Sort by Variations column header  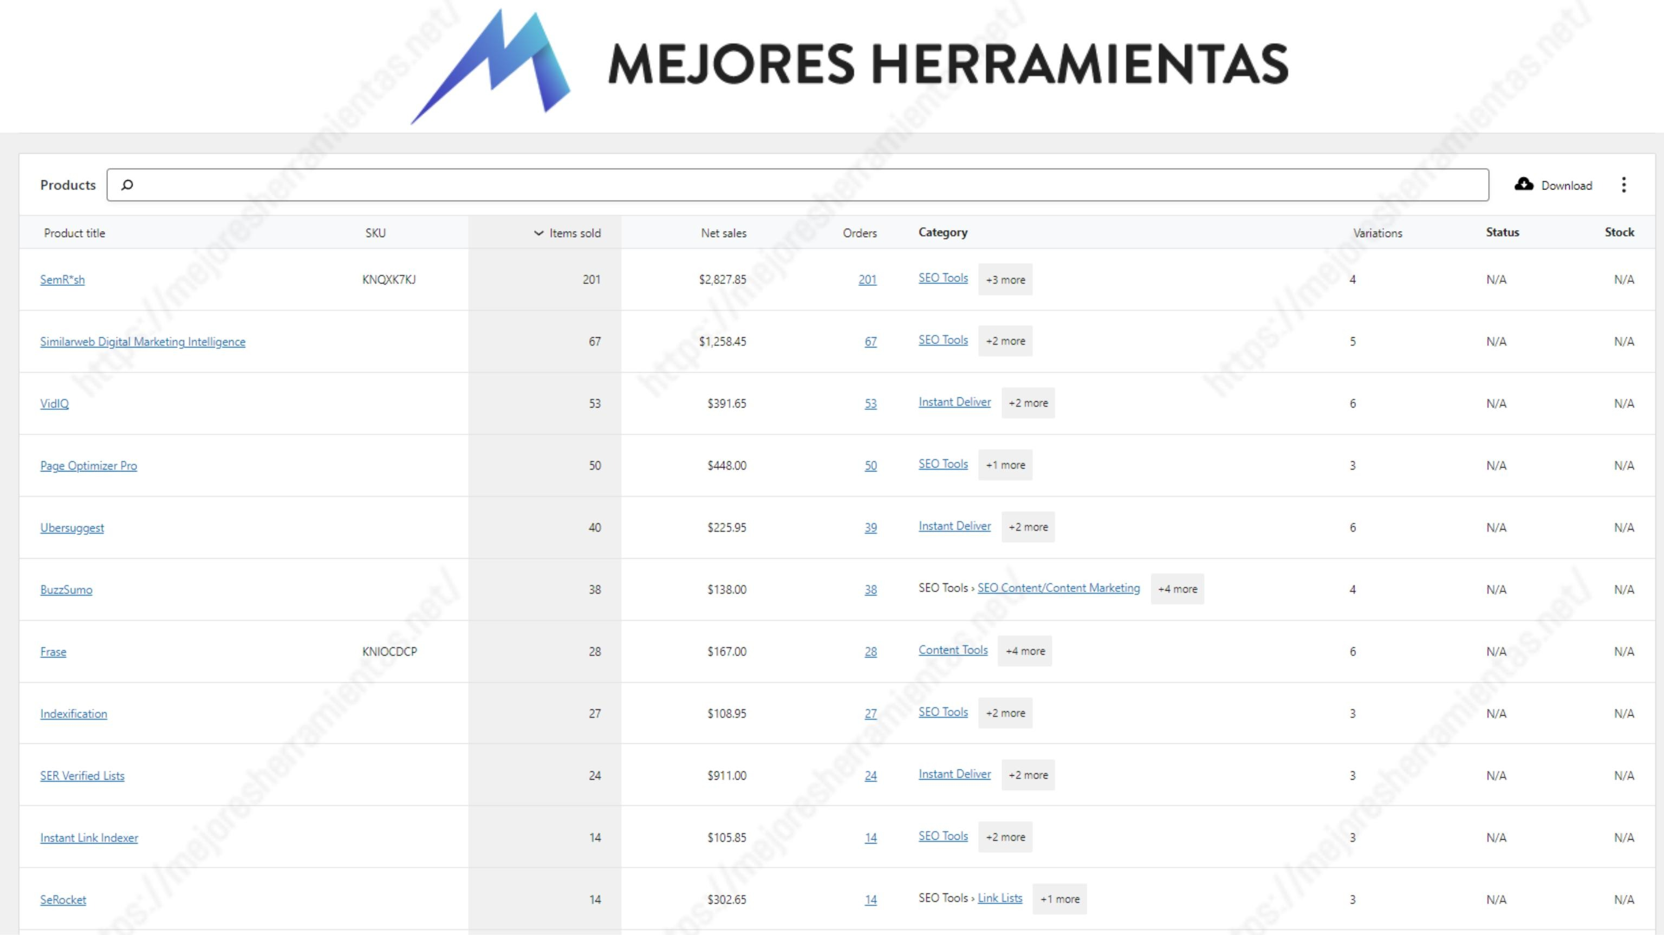pyautogui.click(x=1378, y=233)
